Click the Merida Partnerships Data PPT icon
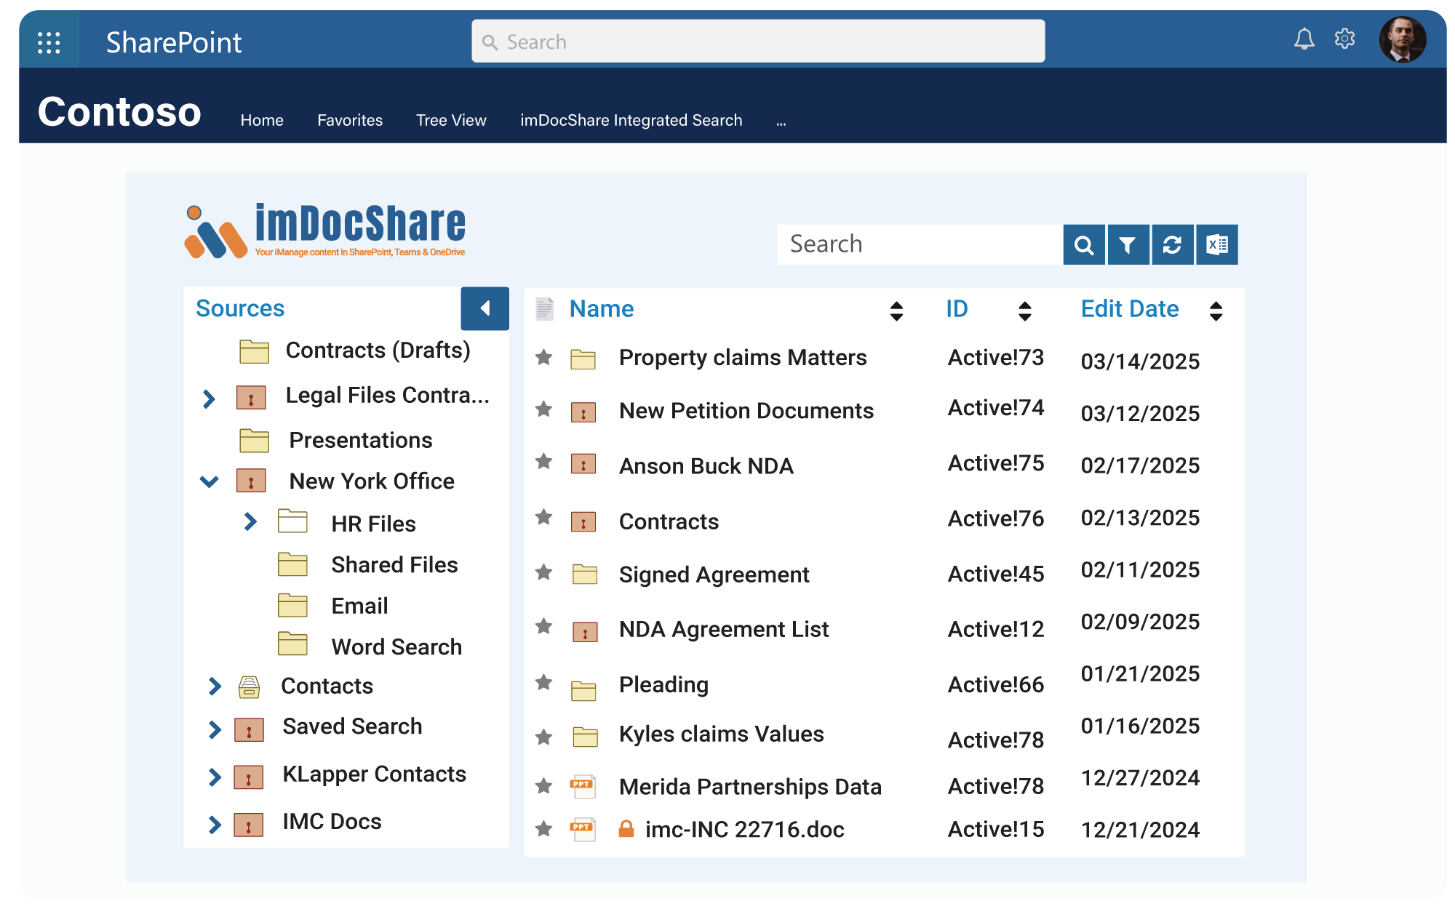1455x909 pixels. coord(583,787)
